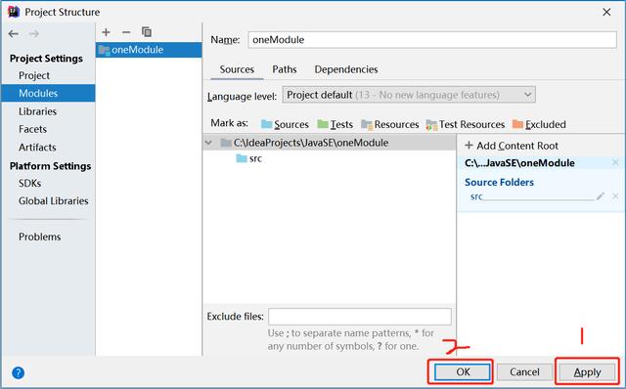The width and height of the screenshot is (626, 389).
Task: Select the oneModule entry in module list
Action: click(x=149, y=50)
